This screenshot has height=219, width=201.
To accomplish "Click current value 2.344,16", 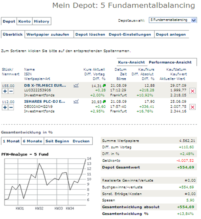I will click(x=178, y=111).
